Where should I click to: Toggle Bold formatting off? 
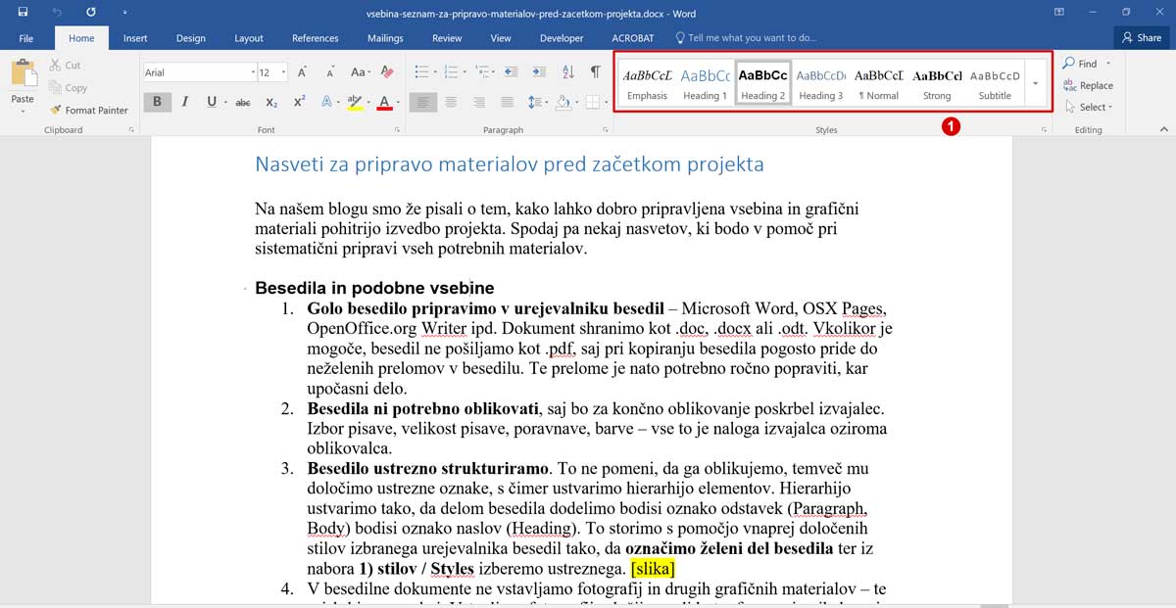(157, 102)
